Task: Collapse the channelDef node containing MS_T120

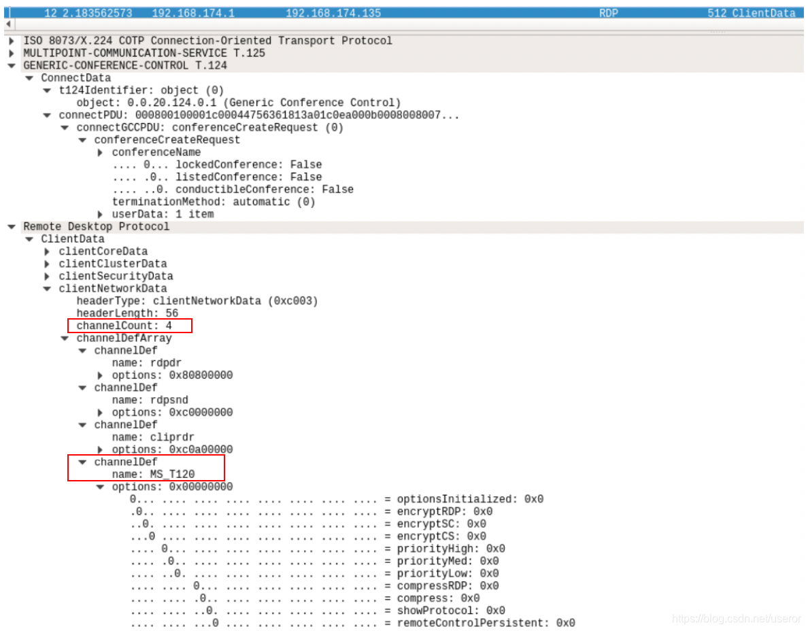Action: [82, 462]
